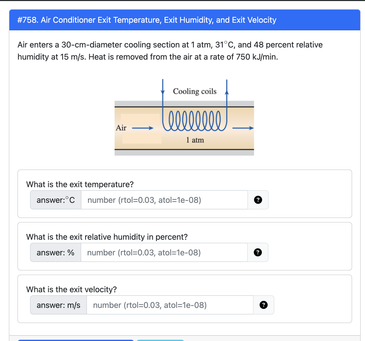Click the answer % unit label

pos(55,252)
